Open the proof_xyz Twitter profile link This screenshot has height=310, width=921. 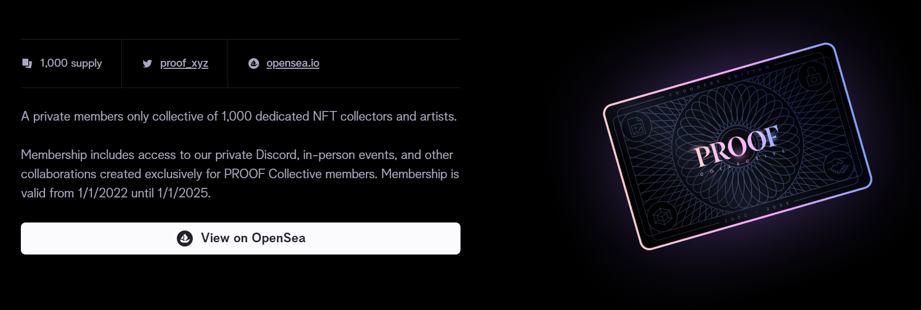pos(184,63)
